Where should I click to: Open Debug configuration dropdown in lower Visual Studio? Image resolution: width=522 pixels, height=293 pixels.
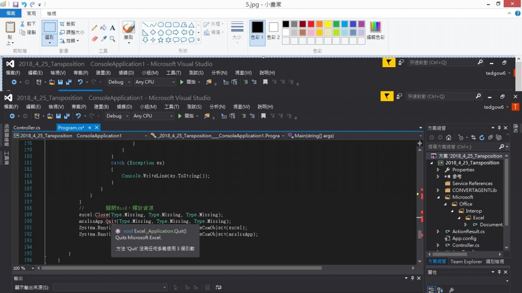[x=127, y=116]
